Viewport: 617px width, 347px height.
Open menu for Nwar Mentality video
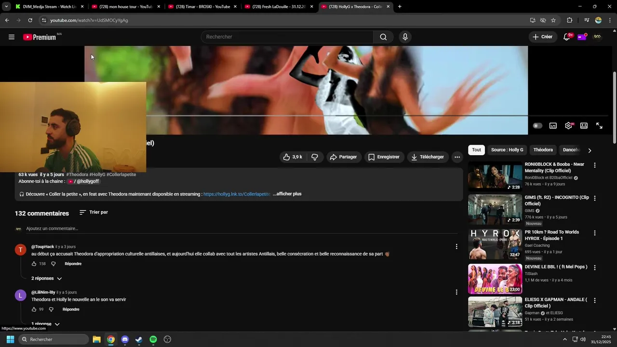coord(594,165)
